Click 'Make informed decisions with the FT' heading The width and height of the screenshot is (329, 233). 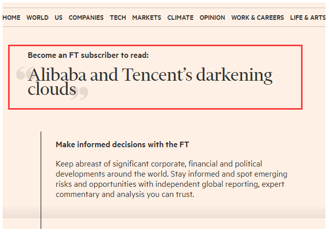point(122,145)
